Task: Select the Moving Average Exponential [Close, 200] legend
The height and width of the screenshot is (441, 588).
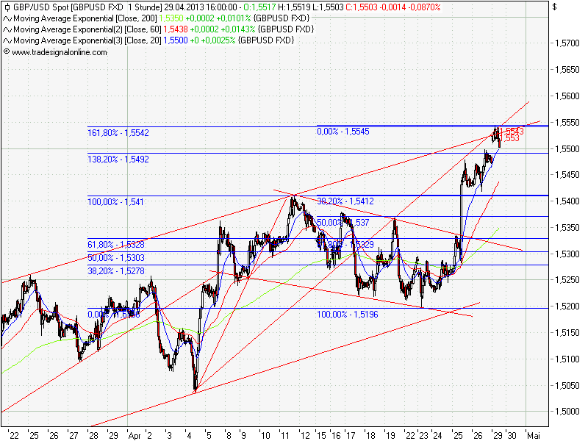Action: coord(85,18)
